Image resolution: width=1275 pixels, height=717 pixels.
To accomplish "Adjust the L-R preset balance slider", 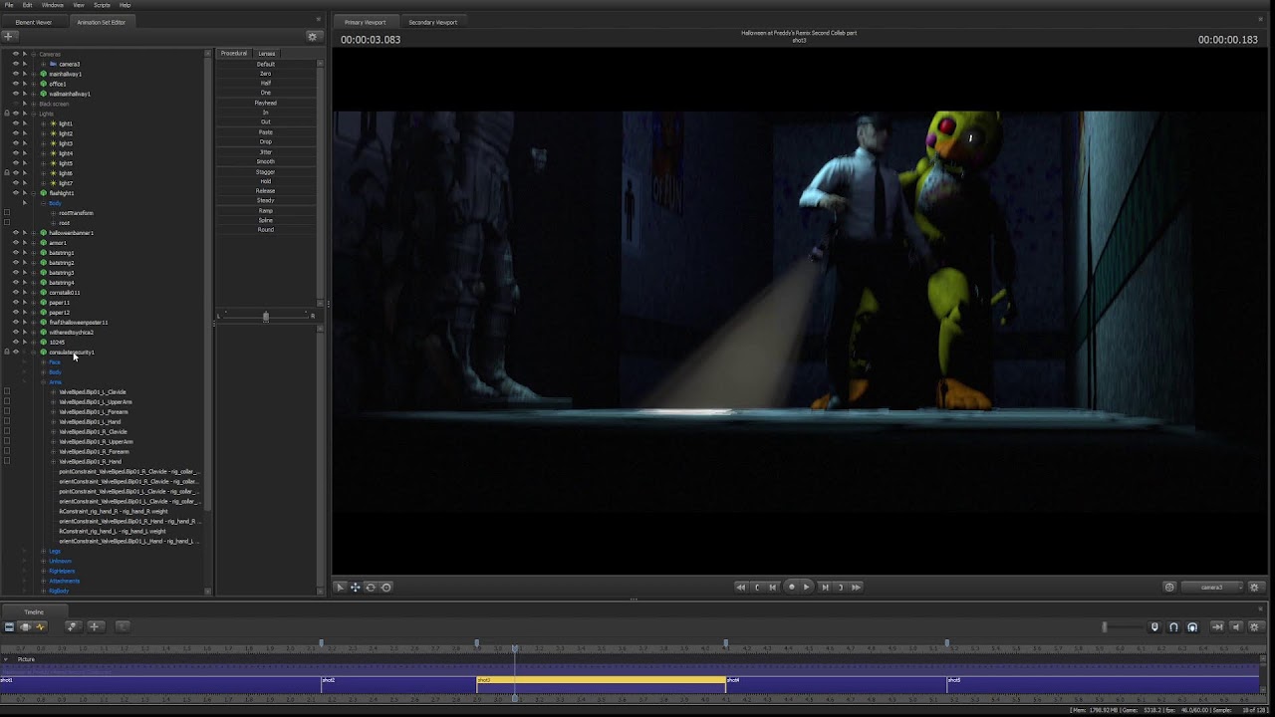I will pyautogui.click(x=265, y=317).
